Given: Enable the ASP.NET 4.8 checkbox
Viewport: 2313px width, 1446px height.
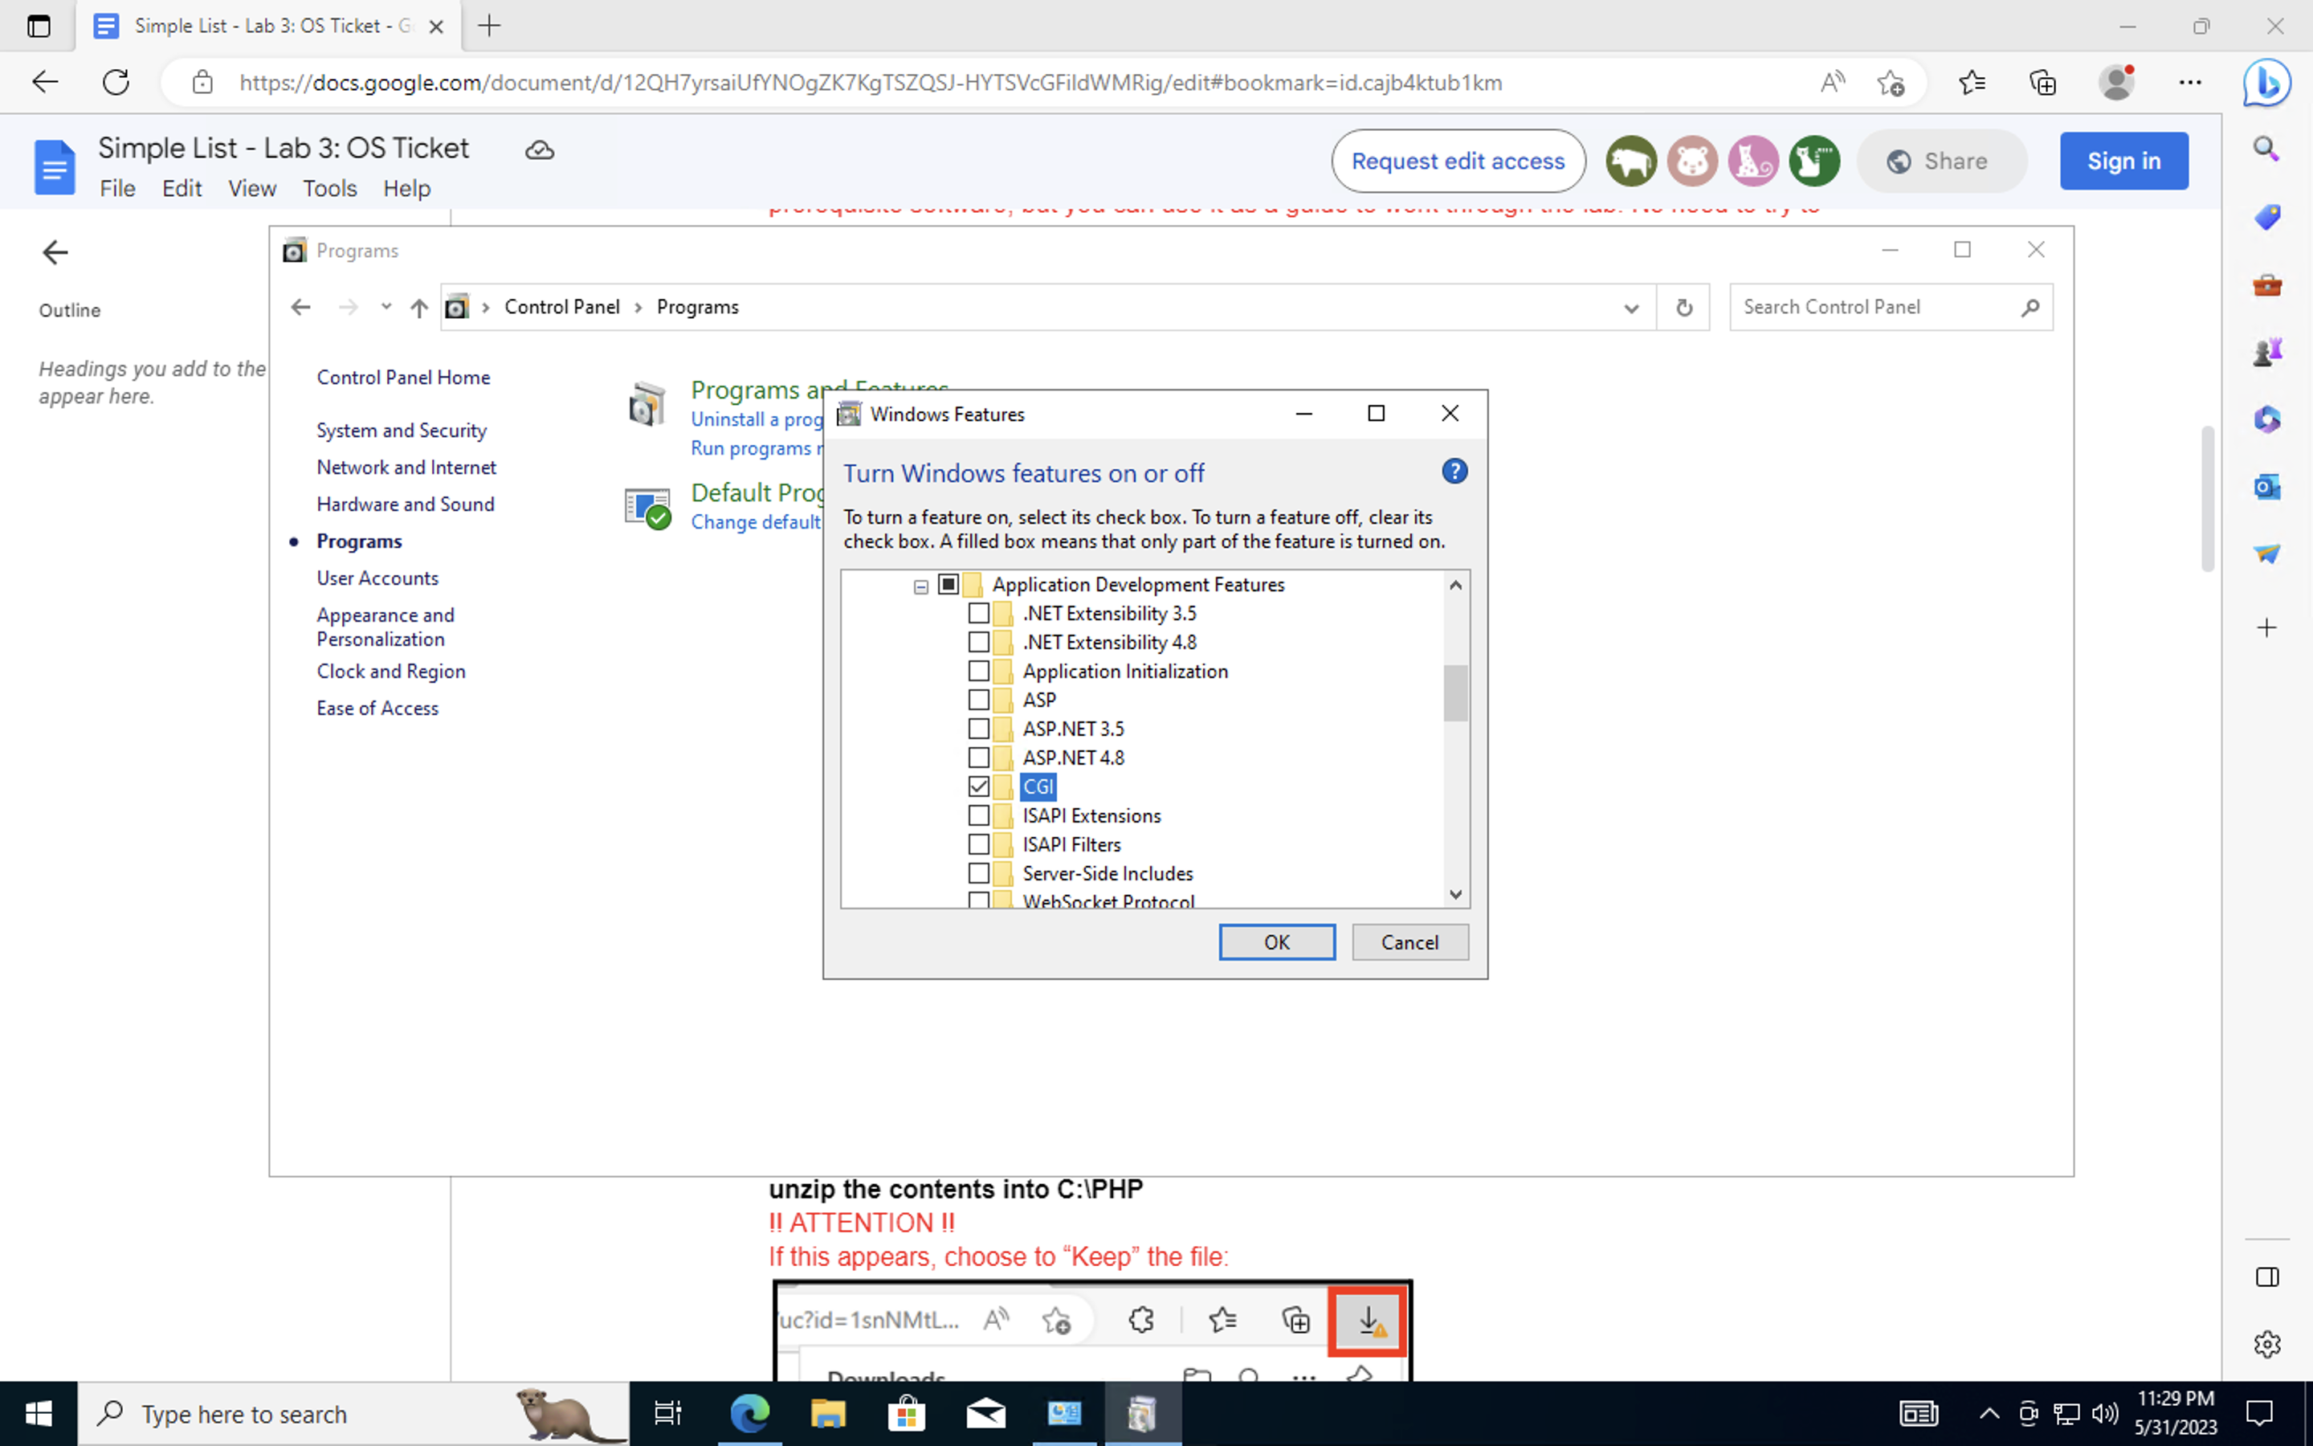Looking at the screenshot, I should click(x=977, y=758).
